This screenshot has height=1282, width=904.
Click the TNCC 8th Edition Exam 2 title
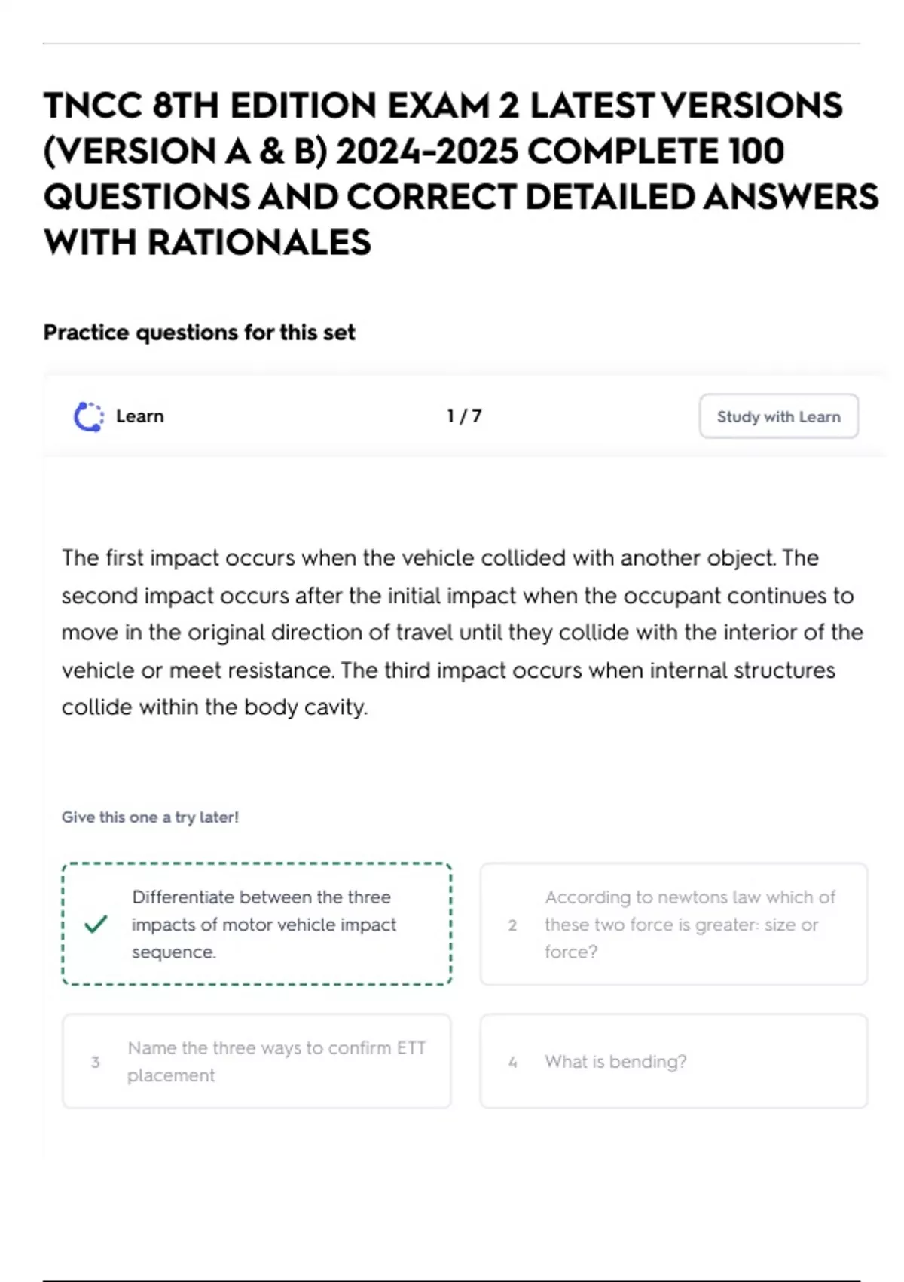tap(461, 173)
